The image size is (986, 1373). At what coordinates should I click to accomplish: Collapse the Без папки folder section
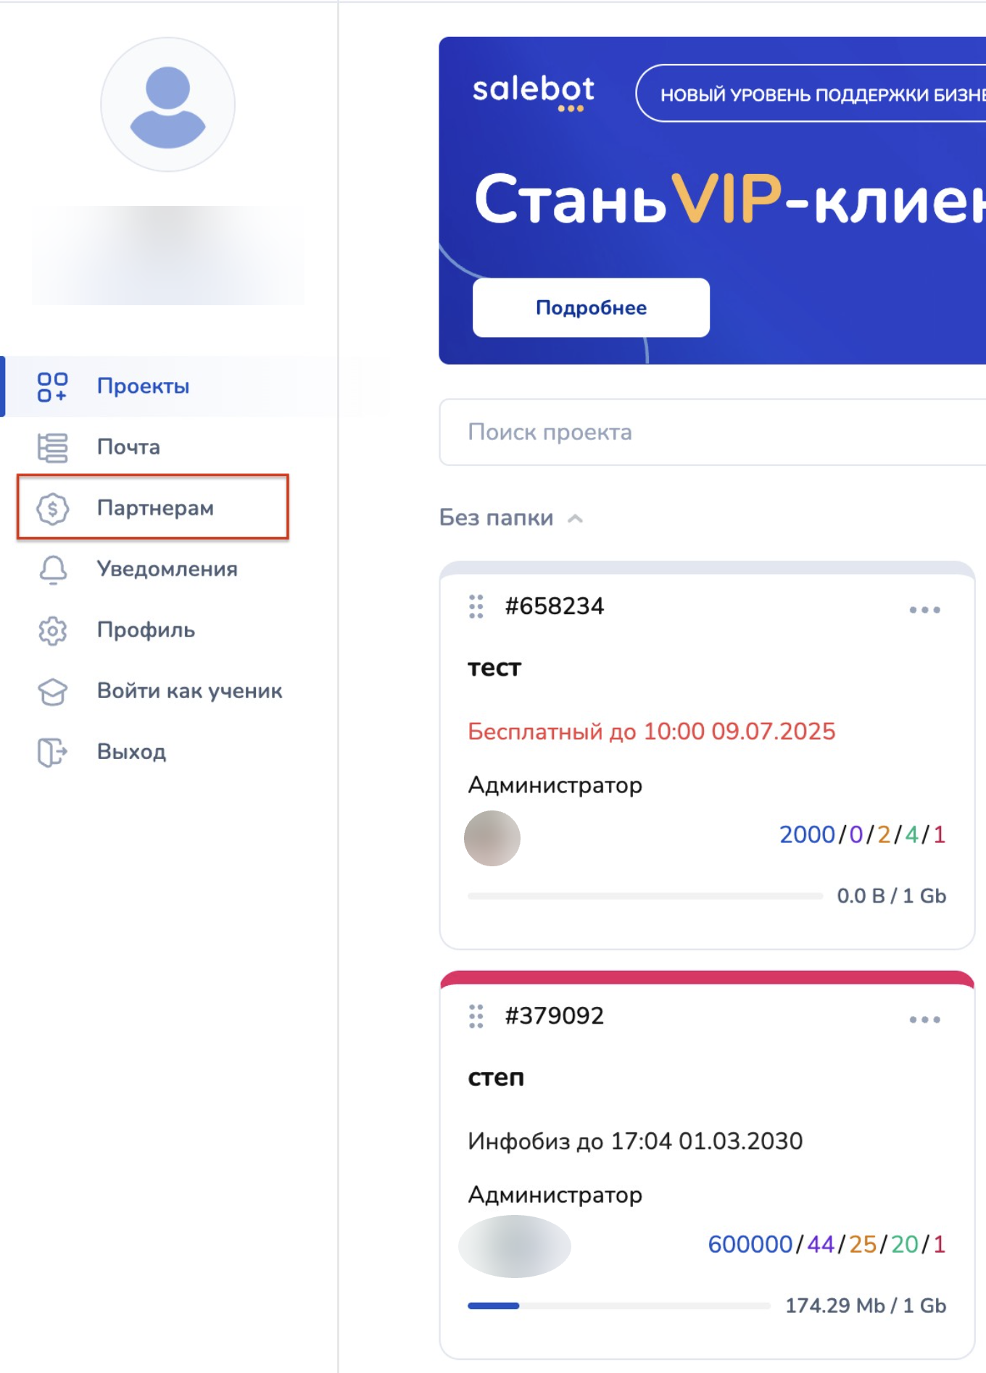pyautogui.click(x=575, y=518)
